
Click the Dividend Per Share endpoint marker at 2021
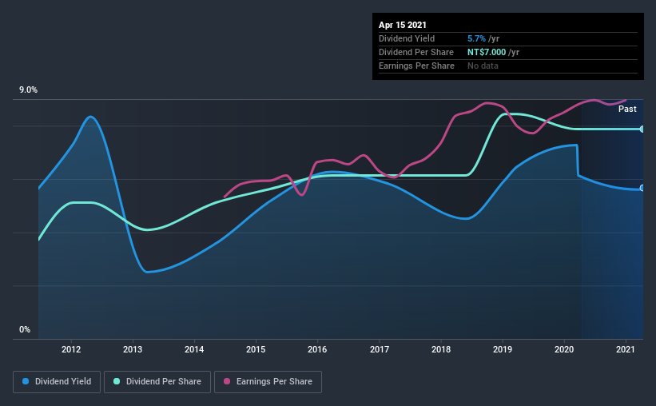642,129
